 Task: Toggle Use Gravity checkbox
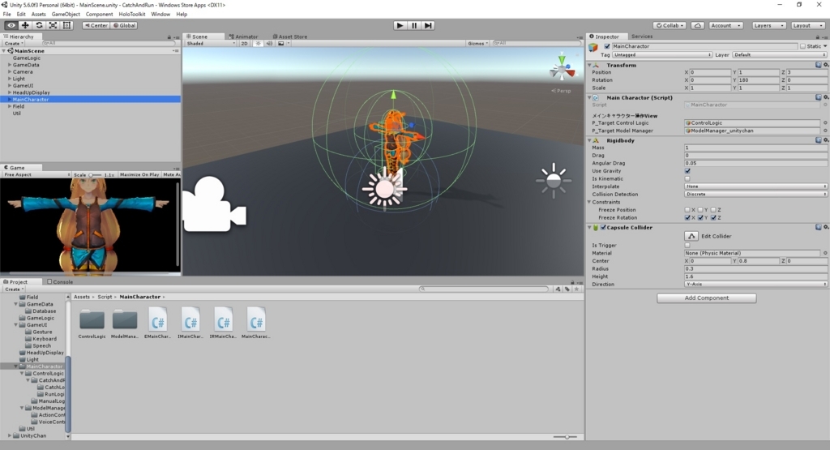pyautogui.click(x=687, y=171)
